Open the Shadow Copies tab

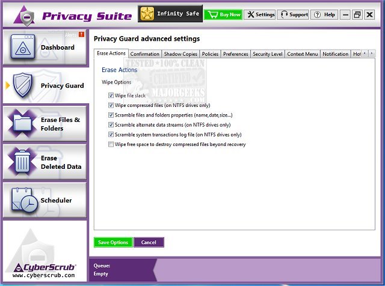pyautogui.click(x=180, y=54)
